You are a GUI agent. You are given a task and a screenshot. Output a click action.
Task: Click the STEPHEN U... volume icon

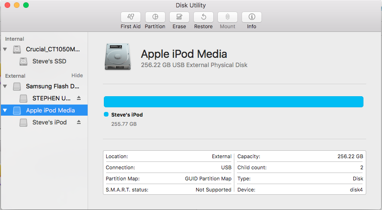(23, 99)
